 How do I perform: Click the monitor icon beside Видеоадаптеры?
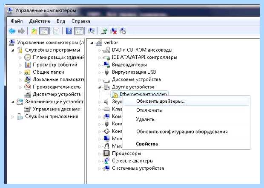tap(106, 65)
